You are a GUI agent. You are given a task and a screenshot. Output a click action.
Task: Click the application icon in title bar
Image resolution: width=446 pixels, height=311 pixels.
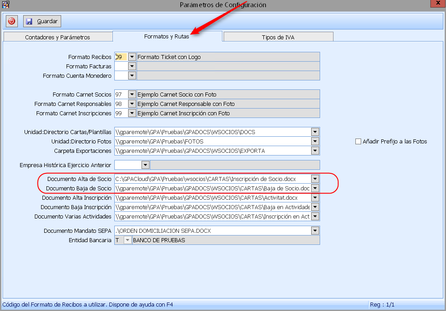coord(5,4)
